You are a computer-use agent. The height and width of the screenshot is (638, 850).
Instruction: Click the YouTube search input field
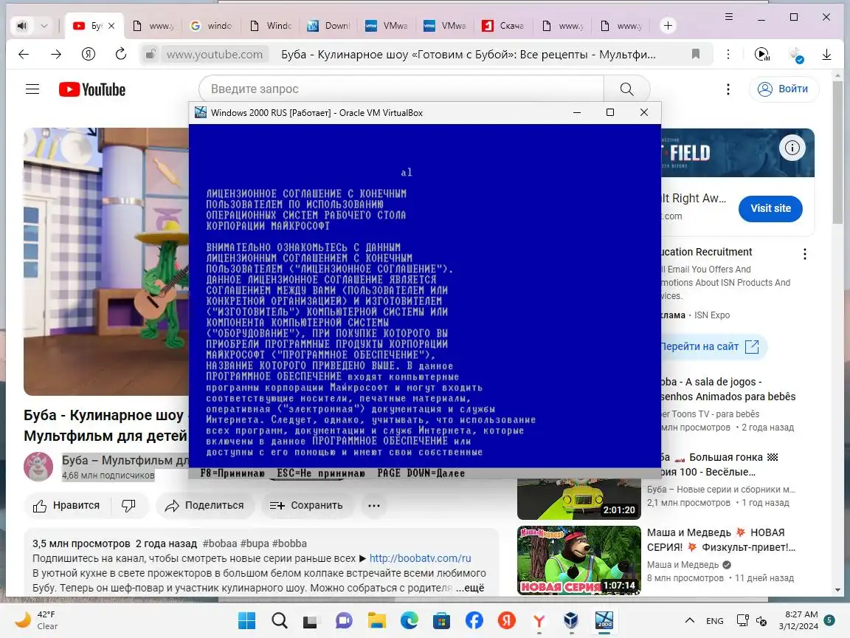401,89
